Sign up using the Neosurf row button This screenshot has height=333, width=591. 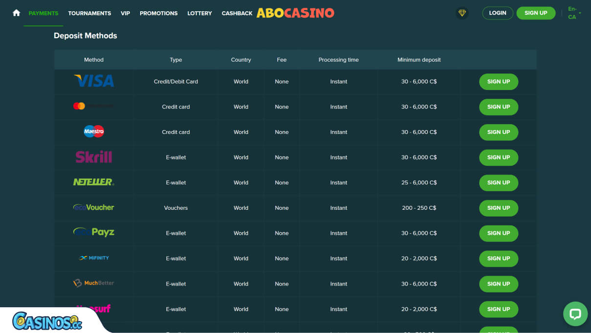click(499, 309)
